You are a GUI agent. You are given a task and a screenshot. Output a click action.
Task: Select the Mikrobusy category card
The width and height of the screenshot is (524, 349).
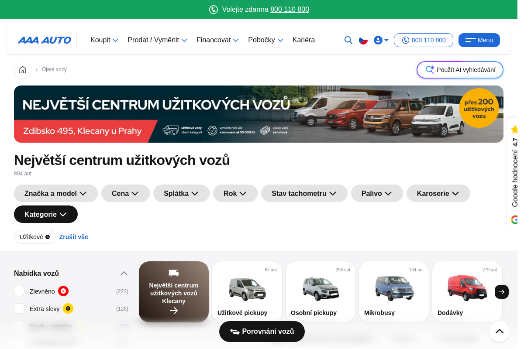[x=394, y=292]
